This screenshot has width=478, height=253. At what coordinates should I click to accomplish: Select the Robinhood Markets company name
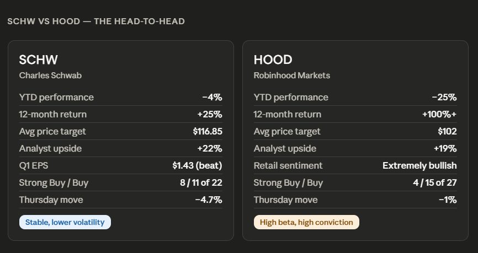[292, 76]
